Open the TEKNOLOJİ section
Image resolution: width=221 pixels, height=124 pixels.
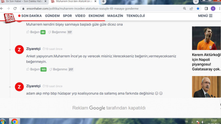click(135, 16)
